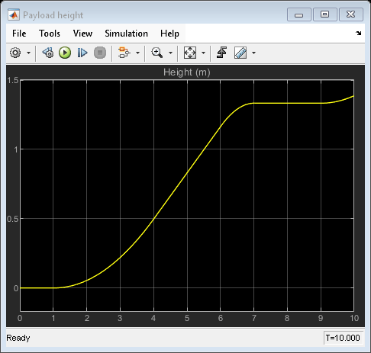Click the grayed Stop simulation button
The image size is (371, 353).
coord(100,53)
